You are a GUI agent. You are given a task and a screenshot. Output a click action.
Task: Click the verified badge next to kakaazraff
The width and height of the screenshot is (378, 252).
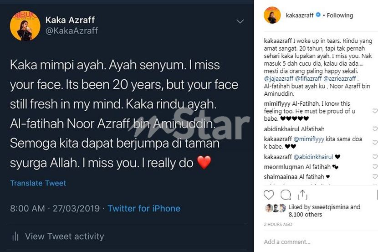click(x=318, y=15)
